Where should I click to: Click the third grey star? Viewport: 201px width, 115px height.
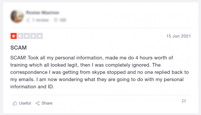tap(27, 36)
